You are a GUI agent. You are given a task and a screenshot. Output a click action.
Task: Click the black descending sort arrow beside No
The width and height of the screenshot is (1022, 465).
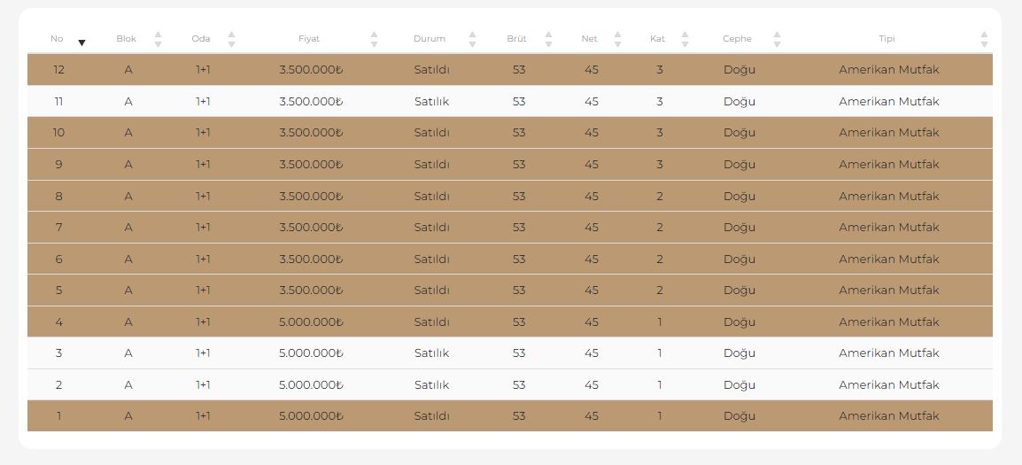[x=81, y=43]
